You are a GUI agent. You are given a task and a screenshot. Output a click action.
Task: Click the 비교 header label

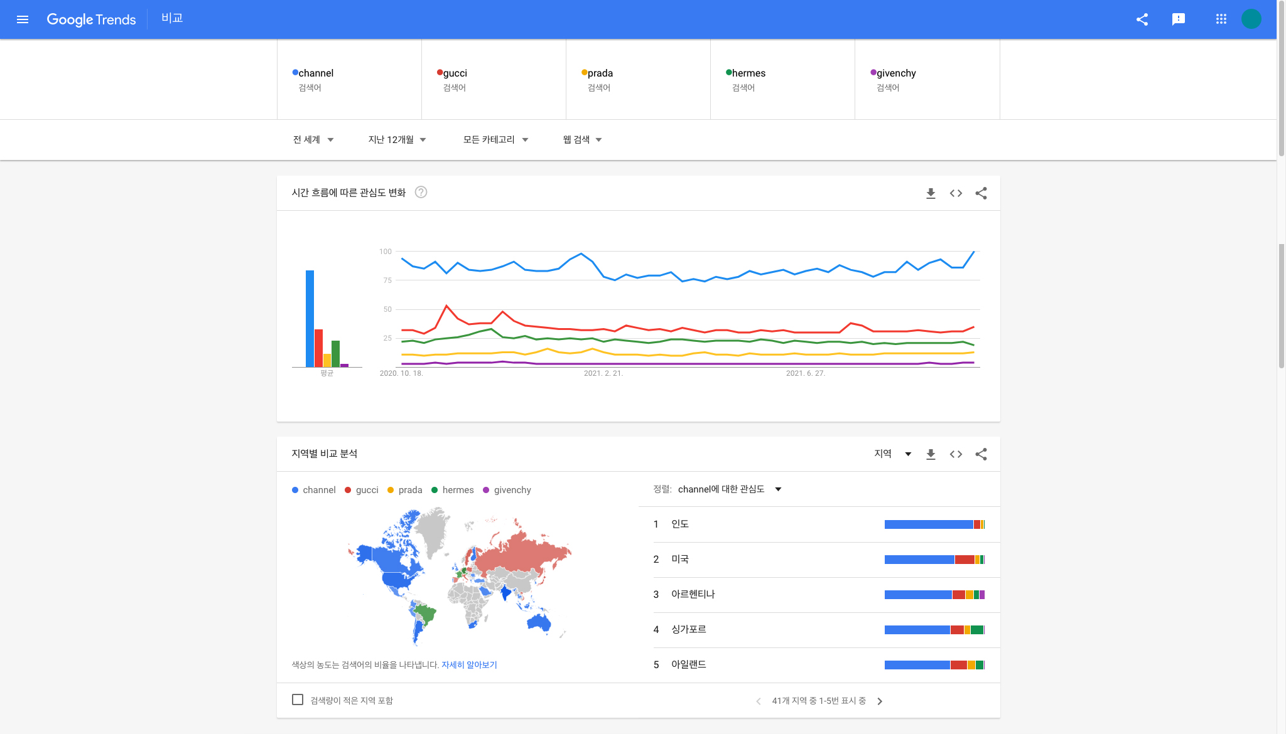pyautogui.click(x=172, y=18)
